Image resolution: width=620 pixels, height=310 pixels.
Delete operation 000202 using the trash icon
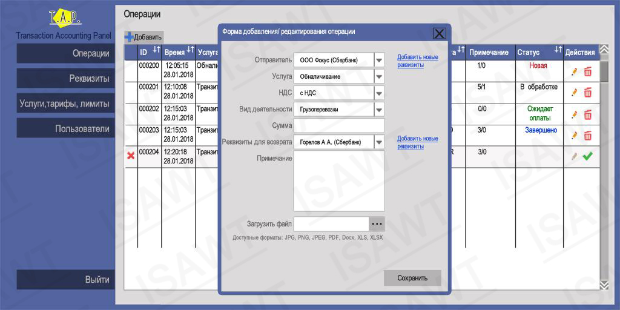coord(587,114)
